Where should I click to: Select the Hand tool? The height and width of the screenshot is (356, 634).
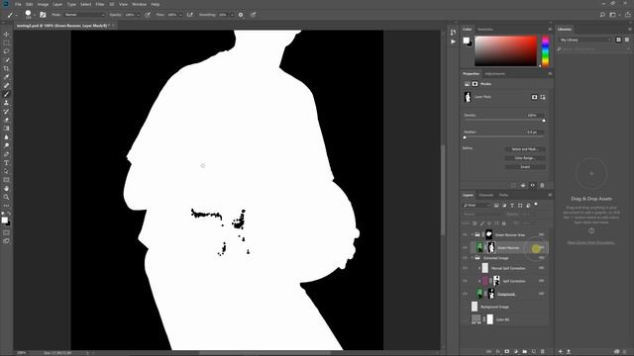coord(6,189)
